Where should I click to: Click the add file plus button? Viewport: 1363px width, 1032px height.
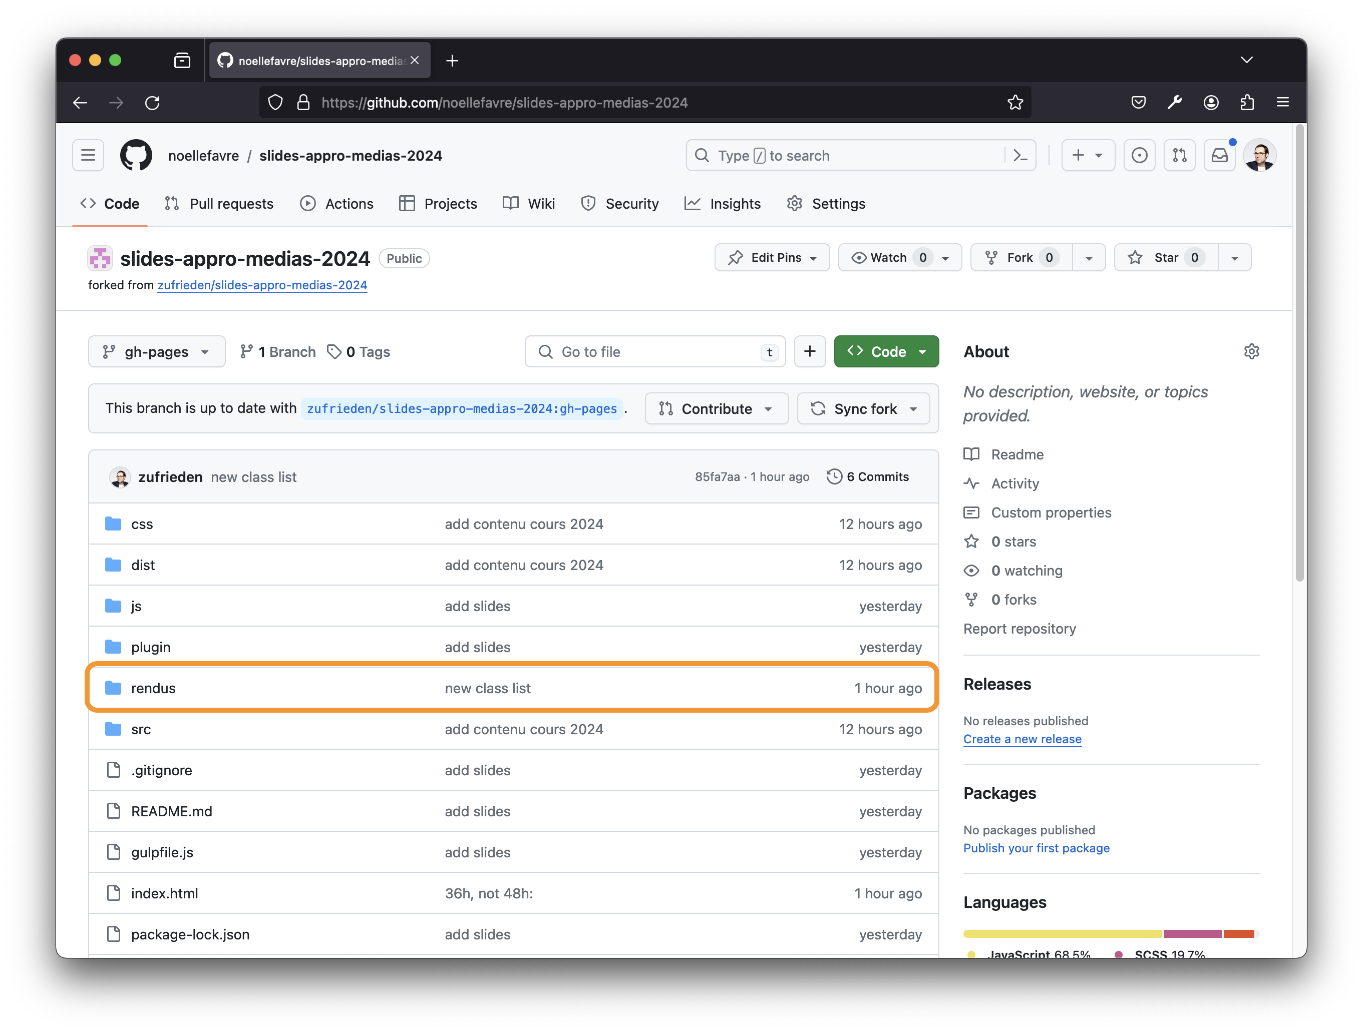(x=810, y=352)
